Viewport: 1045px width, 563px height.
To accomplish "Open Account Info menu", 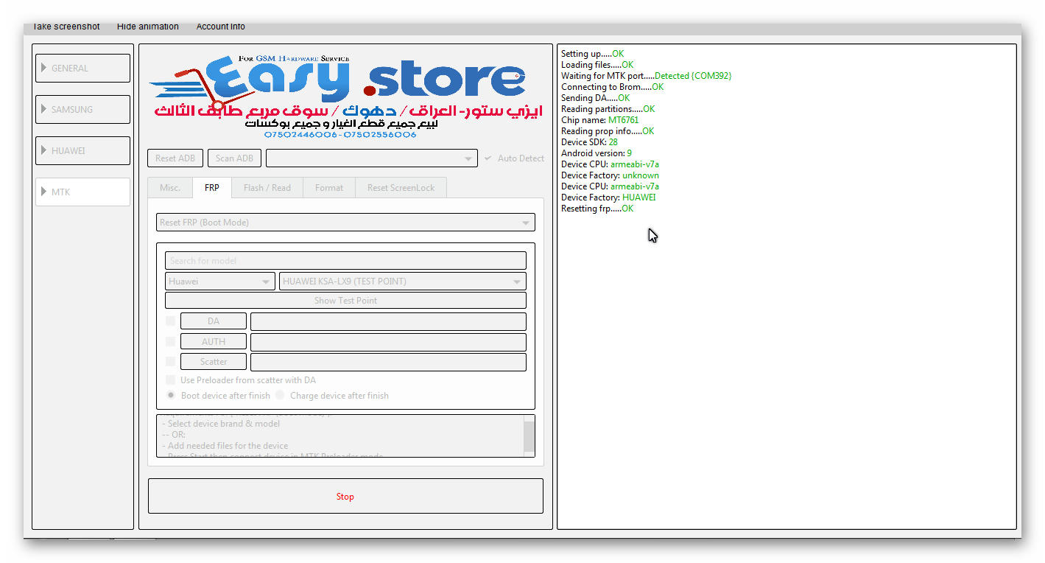I will click(220, 27).
